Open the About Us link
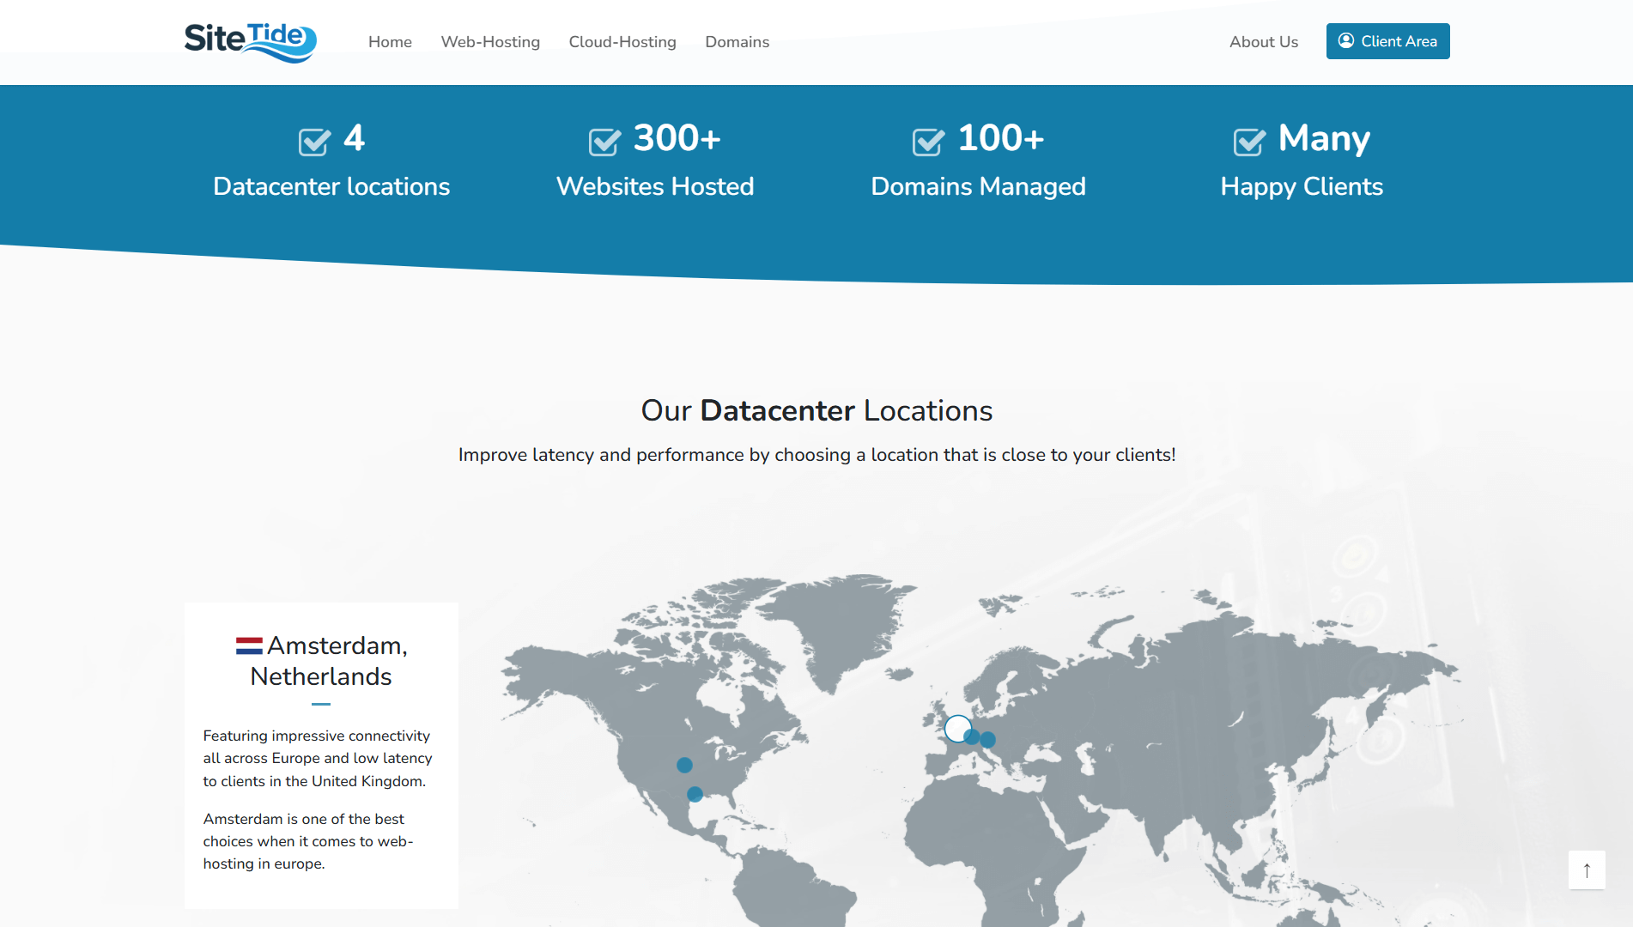This screenshot has height=927, width=1633. 1263,42
